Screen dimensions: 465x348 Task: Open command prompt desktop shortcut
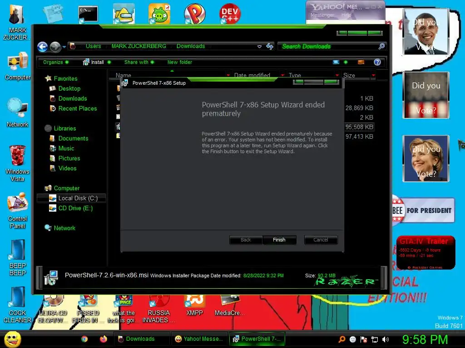tap(88, 14)
